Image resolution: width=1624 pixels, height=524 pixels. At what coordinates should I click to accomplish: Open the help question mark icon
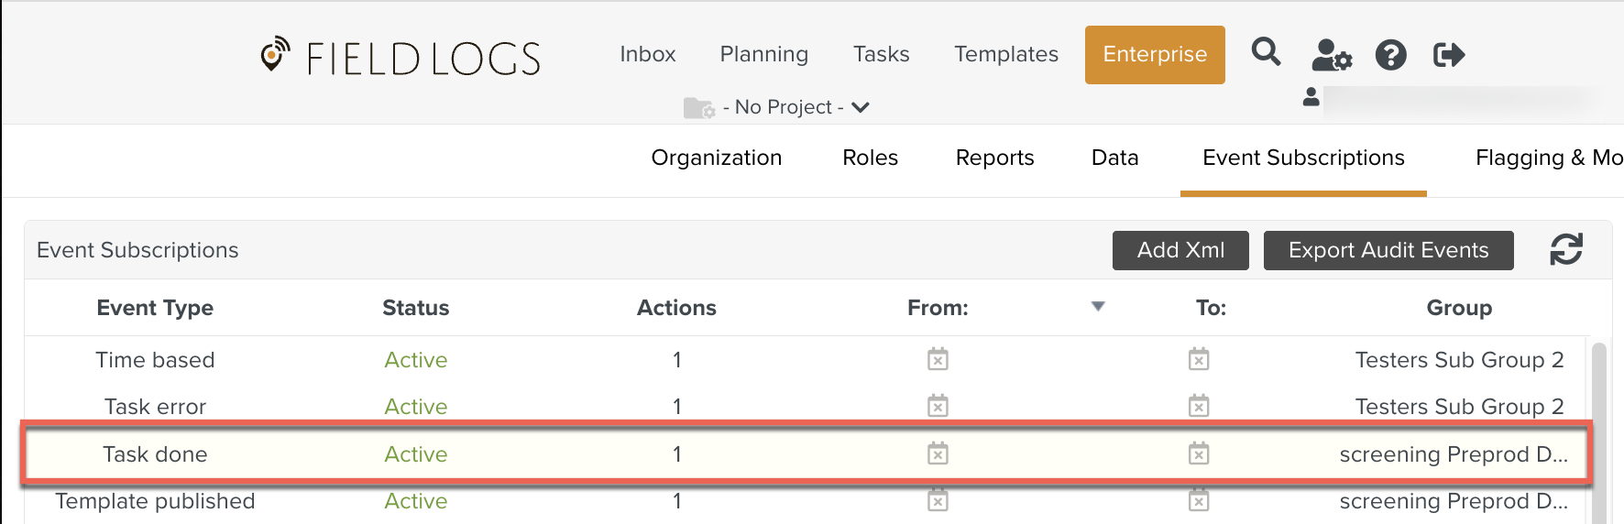tap(1390, 55)
